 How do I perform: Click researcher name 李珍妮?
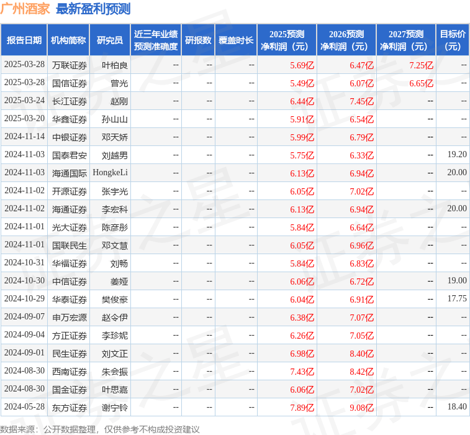(114, 336)
